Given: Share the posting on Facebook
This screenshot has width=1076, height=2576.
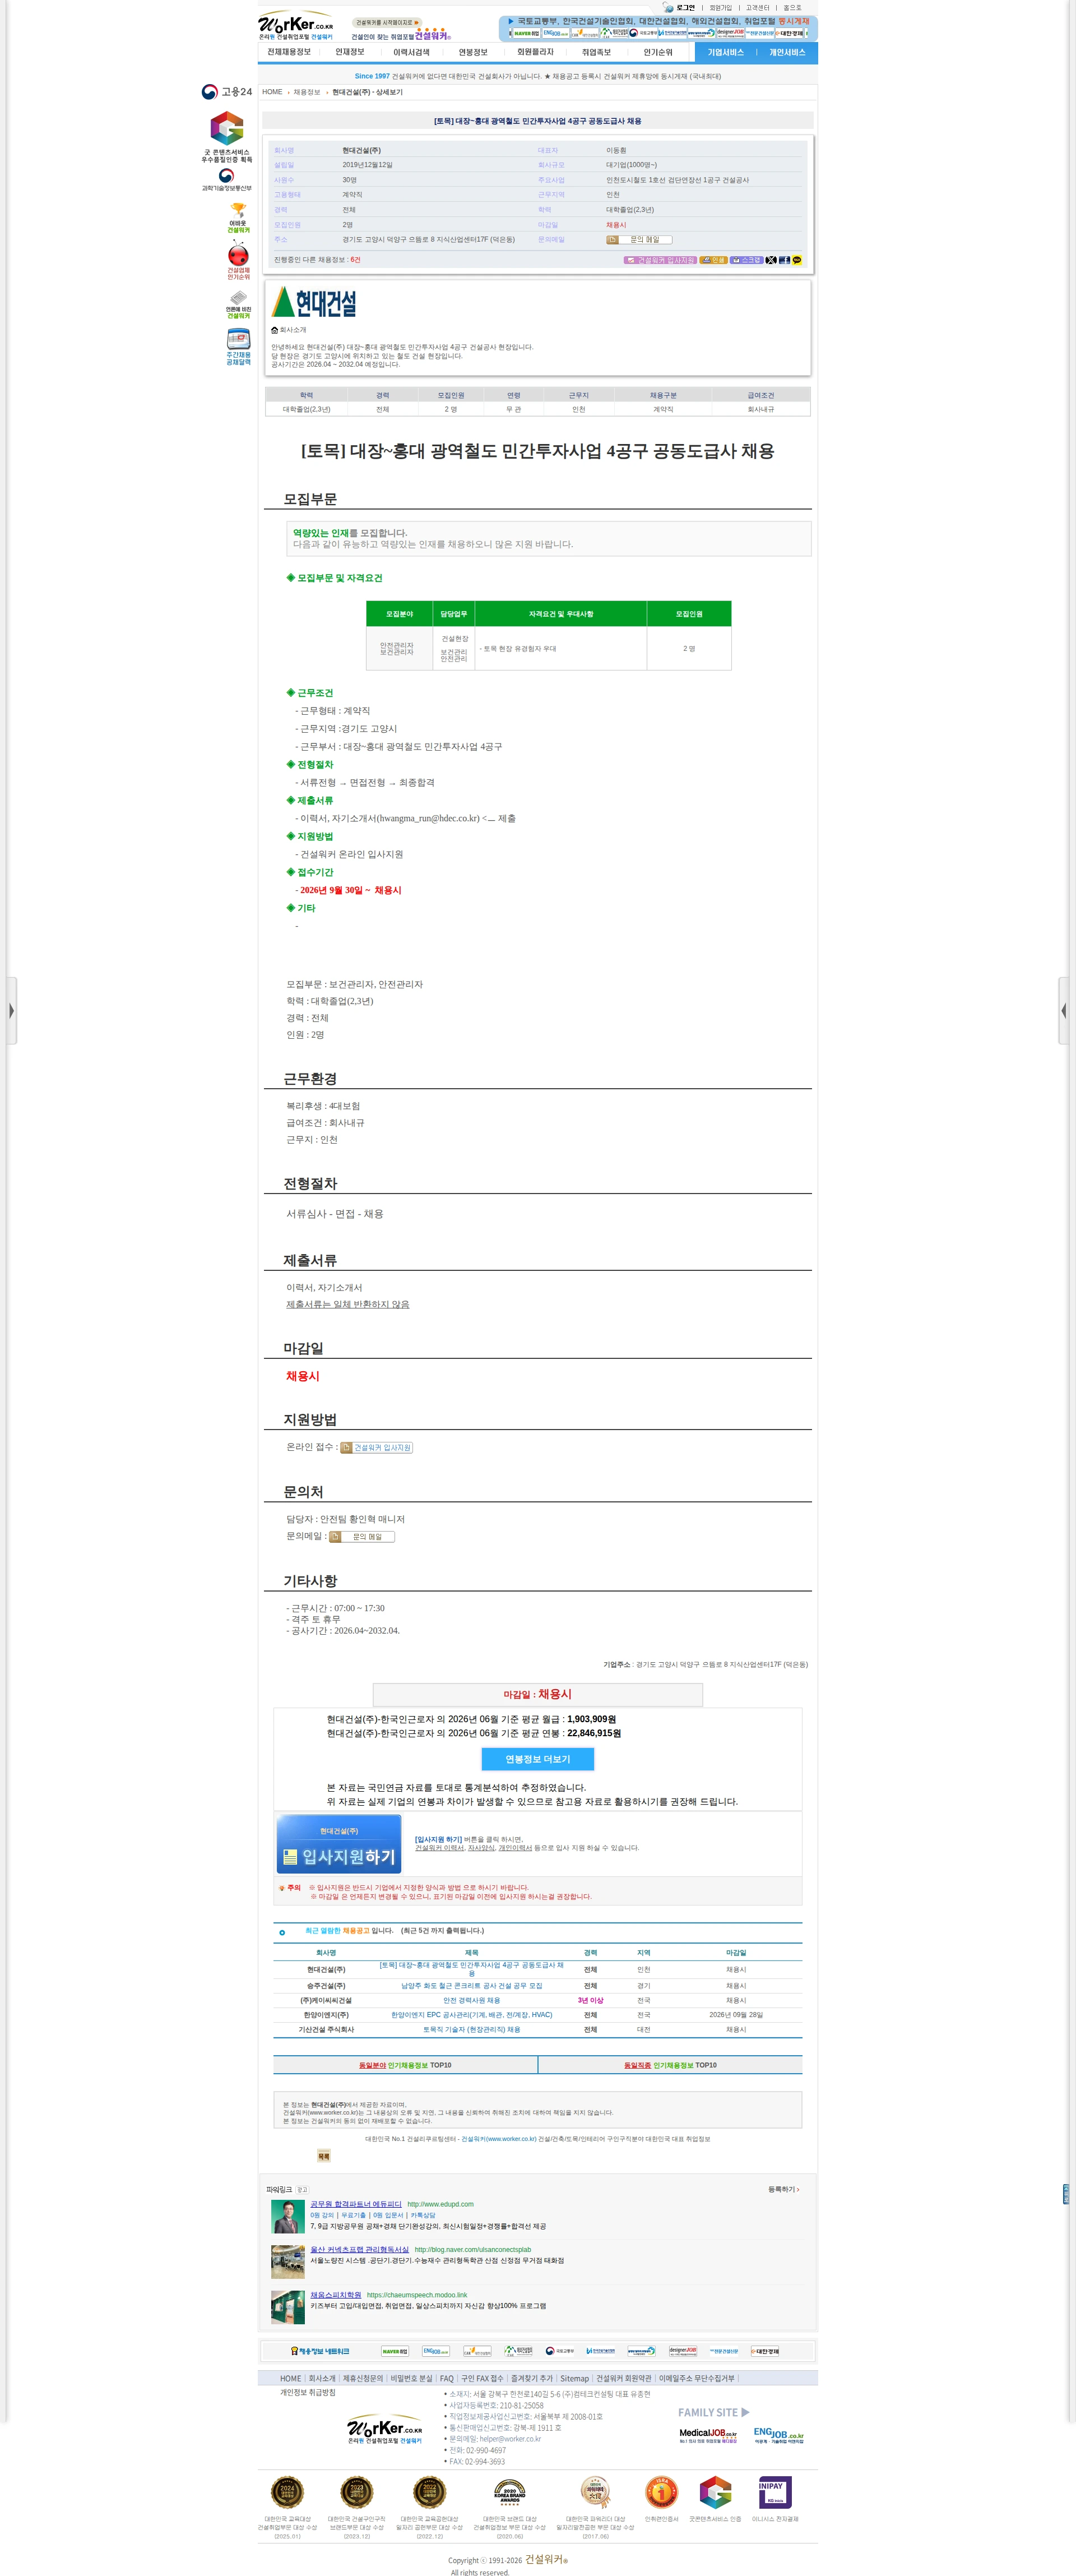Looking at the screenshot, I should tap(784, 260).
